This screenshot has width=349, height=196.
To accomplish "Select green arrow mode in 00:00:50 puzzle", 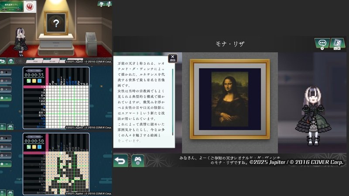I will click(x=5, y=164).
